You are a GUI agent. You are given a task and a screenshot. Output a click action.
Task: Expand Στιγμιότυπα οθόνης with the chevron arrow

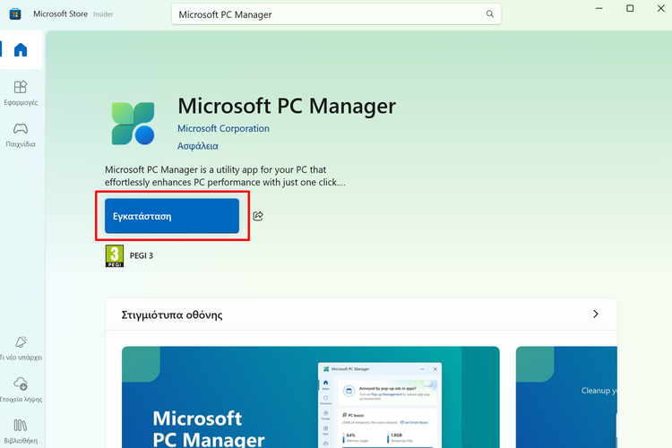(596, 314)
